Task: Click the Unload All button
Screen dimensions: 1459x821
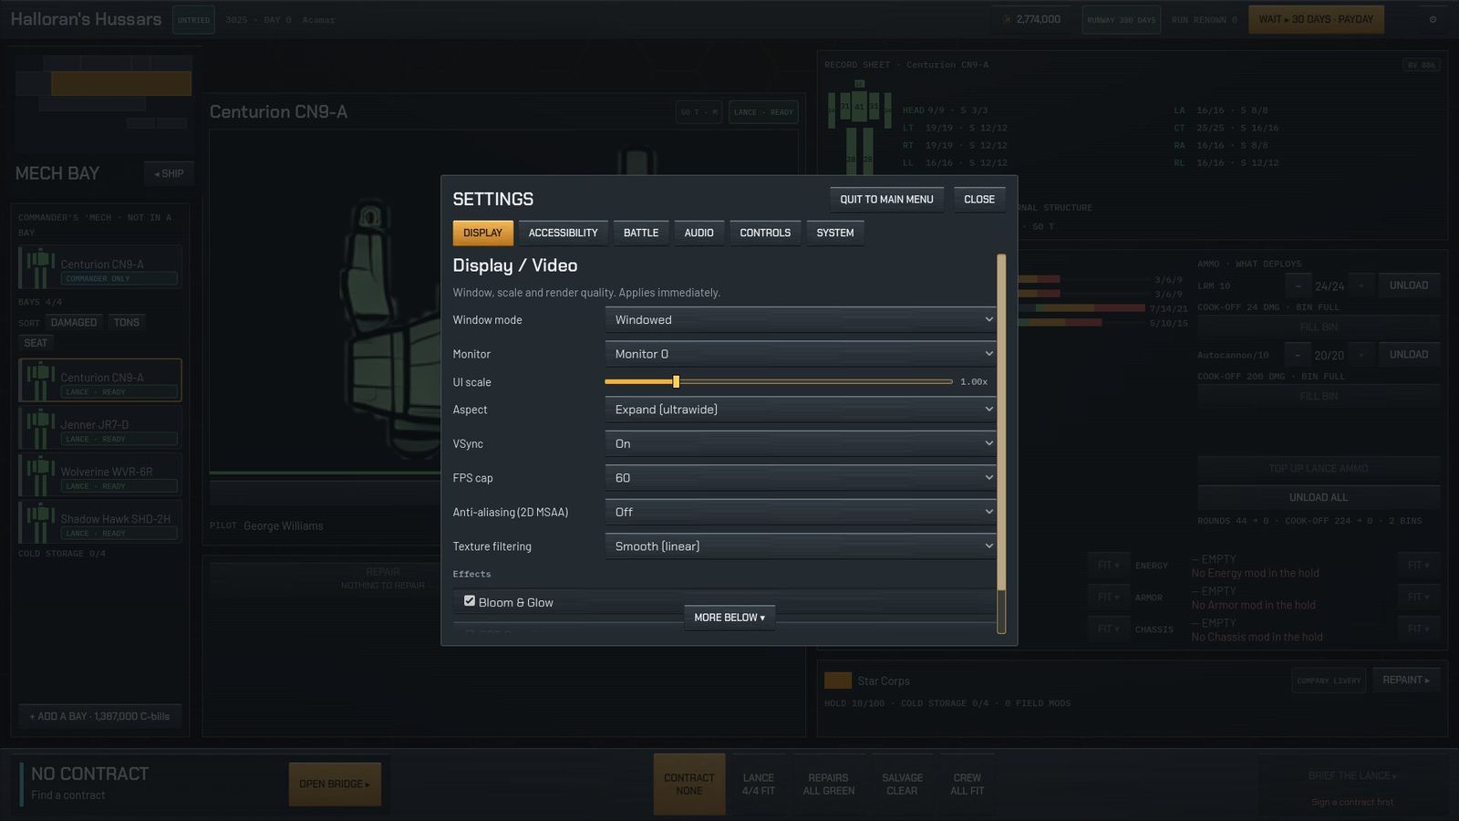Action: pyautogui.click(x=1319, y=497)
